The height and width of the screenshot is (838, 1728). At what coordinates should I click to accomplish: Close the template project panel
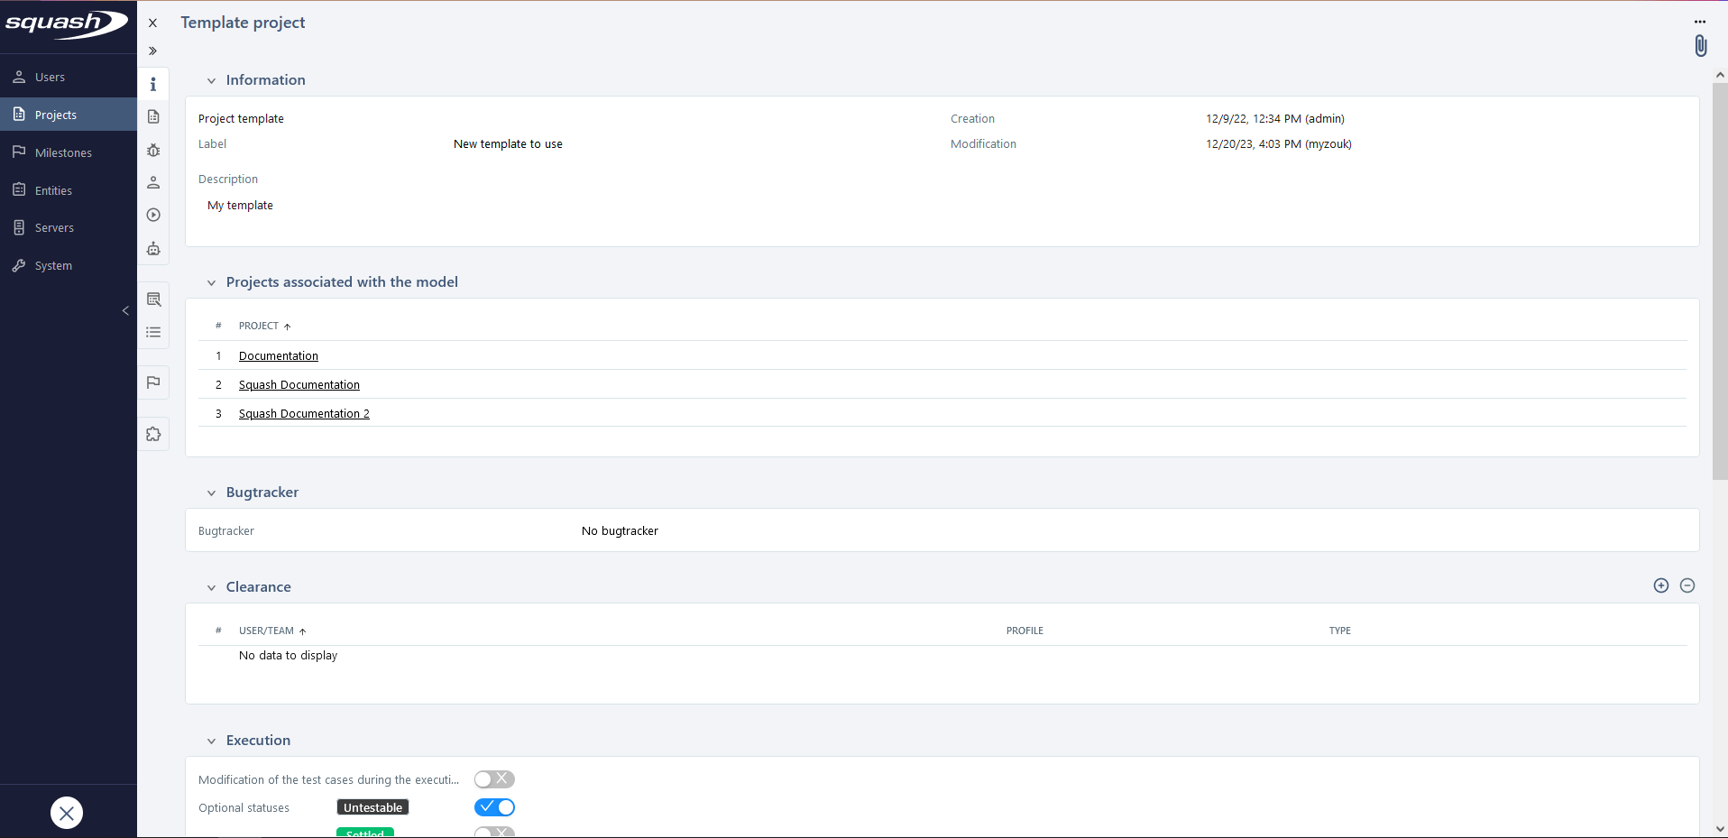point(152,23)
